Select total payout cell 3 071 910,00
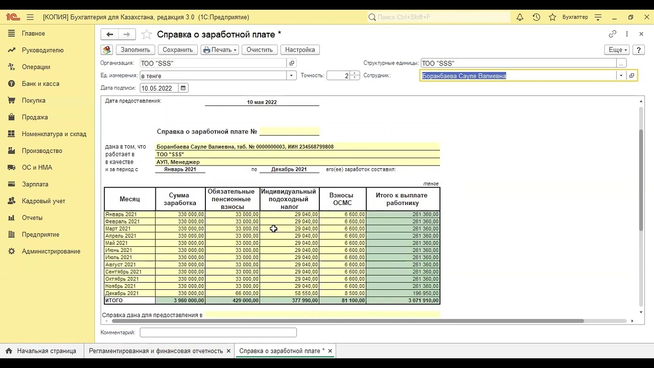Viewport: 654px width, 368px height. coord(403,301)
